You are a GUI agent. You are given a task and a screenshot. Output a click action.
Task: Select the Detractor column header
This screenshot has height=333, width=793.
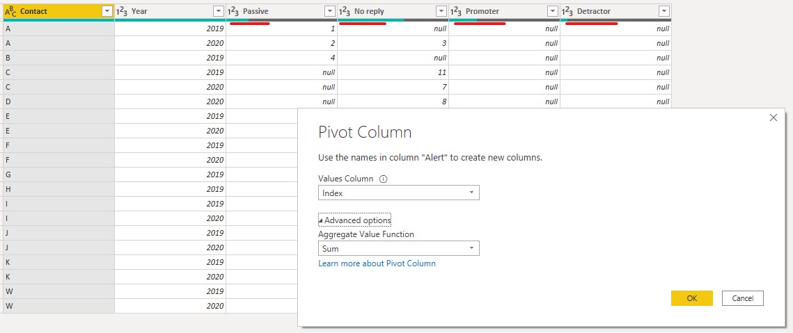[616, 11]
